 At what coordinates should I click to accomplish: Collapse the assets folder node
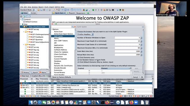point(24,45)
